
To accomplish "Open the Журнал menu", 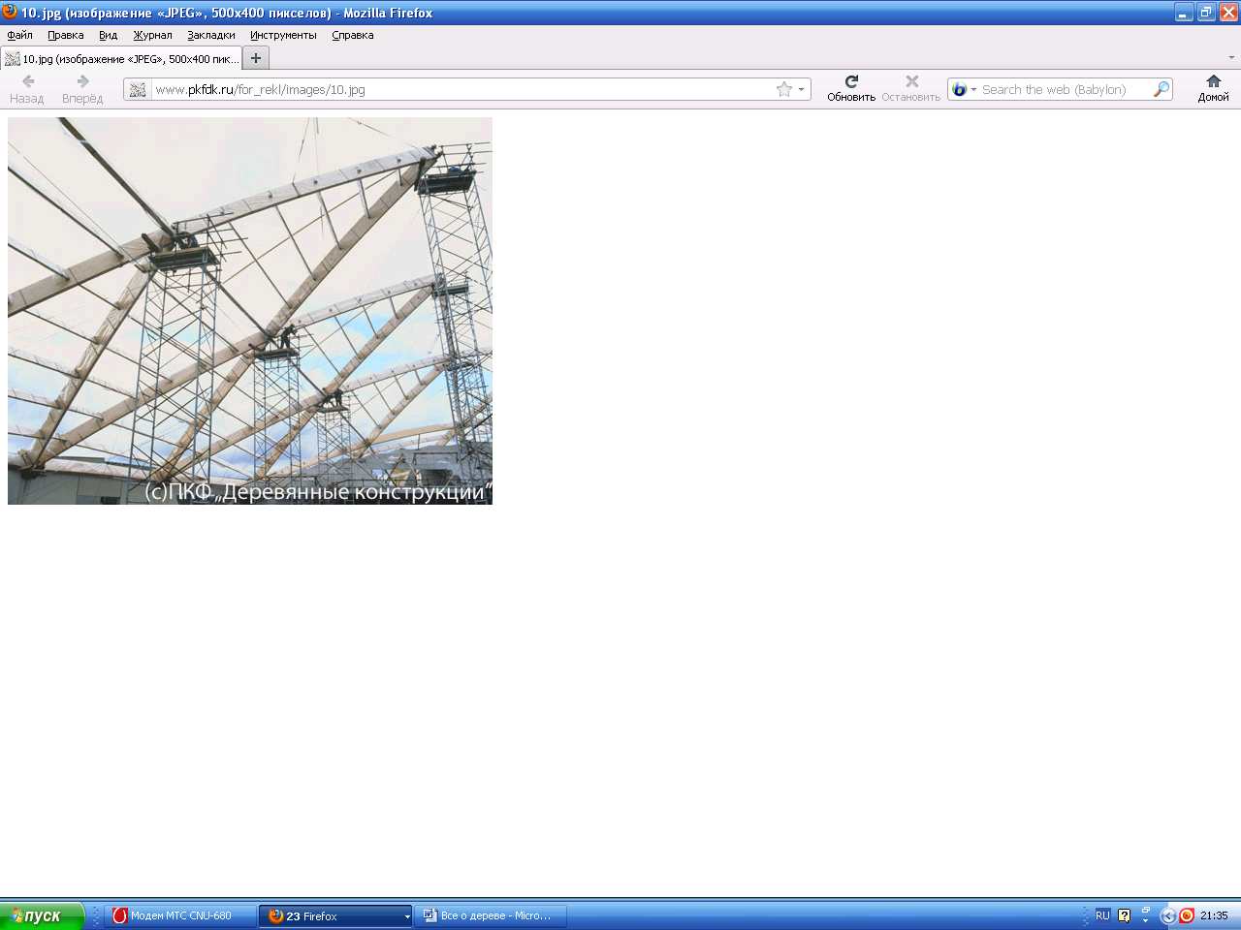I will tap(152, 35).
